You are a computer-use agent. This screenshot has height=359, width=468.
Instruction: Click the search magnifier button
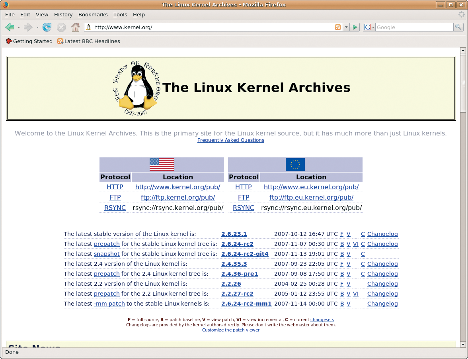pyautogui.click(x=458, y=27)
